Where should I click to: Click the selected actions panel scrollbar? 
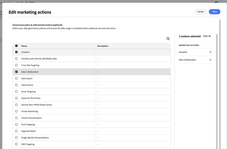click(217, 91)
